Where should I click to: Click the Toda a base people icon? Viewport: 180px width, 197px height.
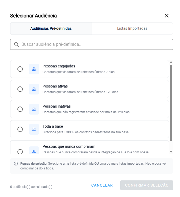pyautogui.click(x=34, y=129)
